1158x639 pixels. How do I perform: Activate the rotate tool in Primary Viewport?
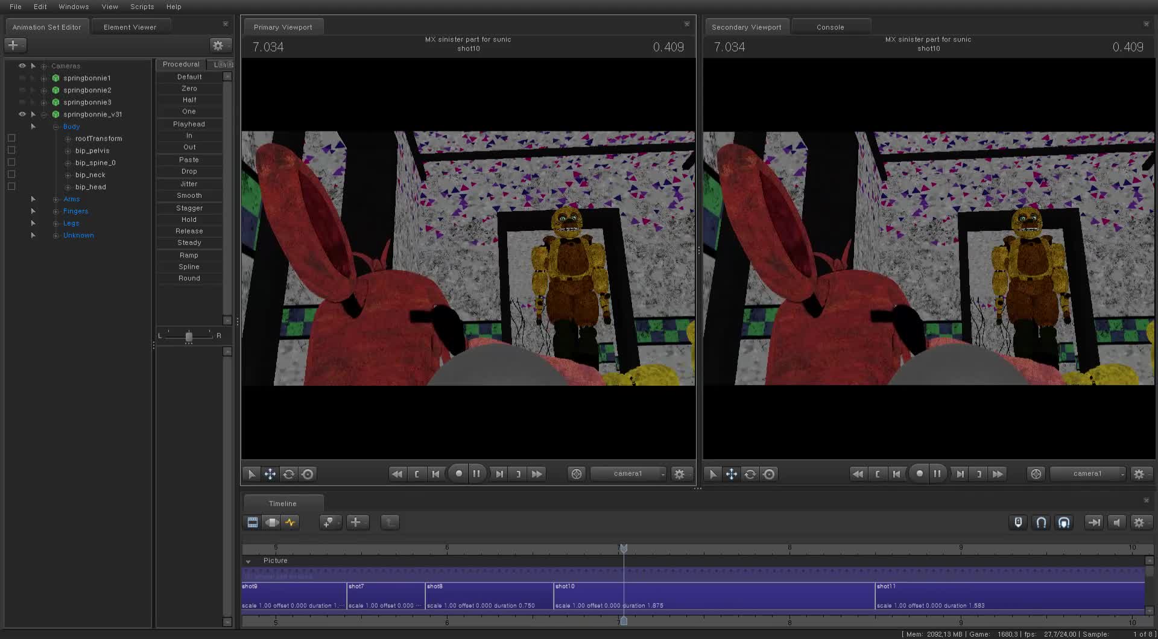[x=289, y=474]
